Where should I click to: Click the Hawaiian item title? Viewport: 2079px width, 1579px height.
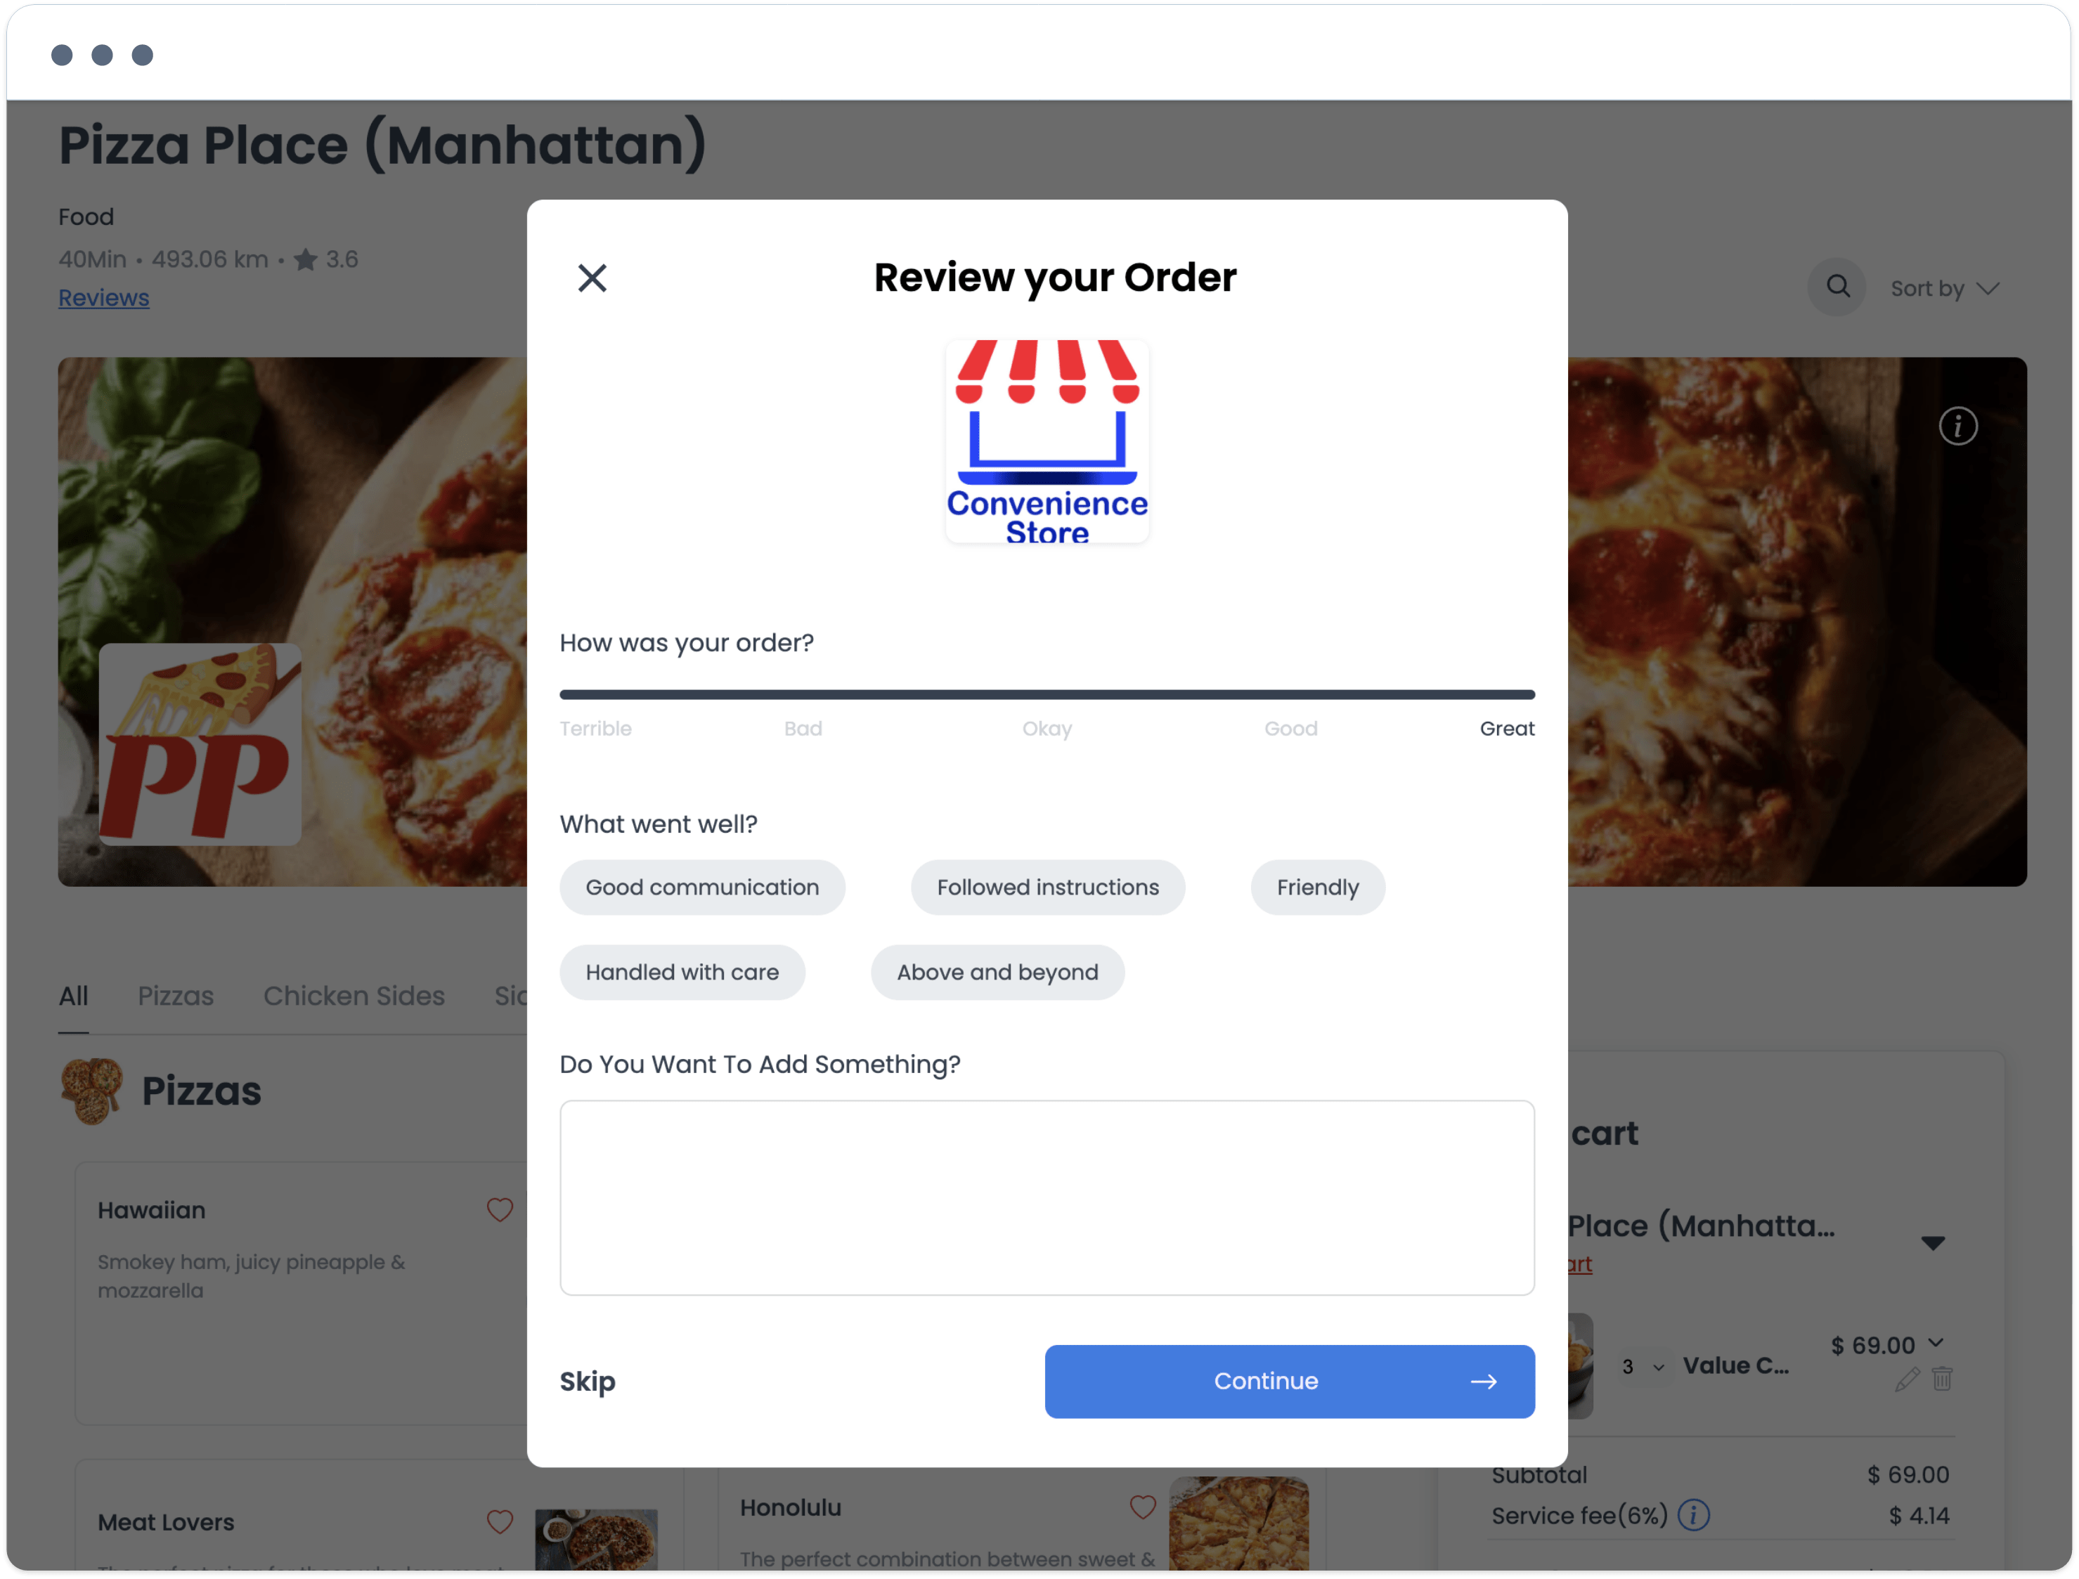[x=151, y=1209]
